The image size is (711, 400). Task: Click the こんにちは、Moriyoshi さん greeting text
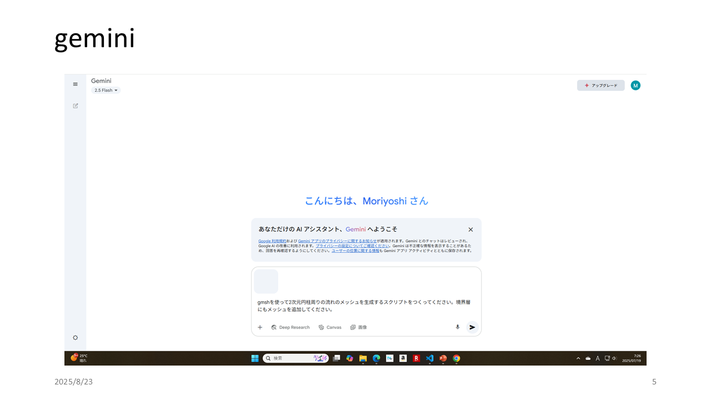pyautogui.click(x=367, y=201)
